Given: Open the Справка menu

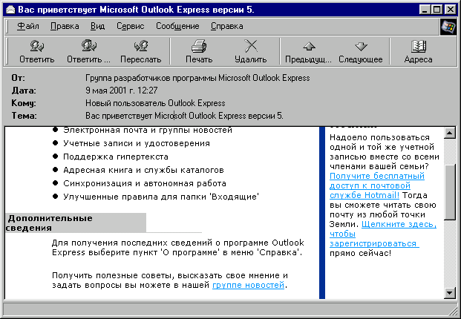Looking at the screenshot, I should (x=226, y=26).
